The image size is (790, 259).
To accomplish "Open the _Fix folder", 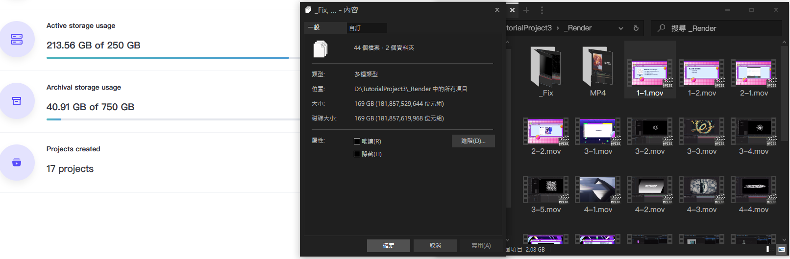I will point(546,72).
